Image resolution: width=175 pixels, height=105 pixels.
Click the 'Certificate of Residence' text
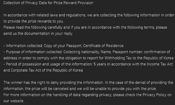click(103, 46)
